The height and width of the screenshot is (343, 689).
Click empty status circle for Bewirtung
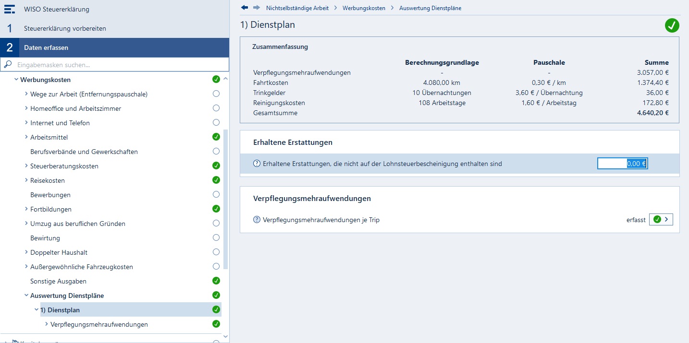pos(216,237)
